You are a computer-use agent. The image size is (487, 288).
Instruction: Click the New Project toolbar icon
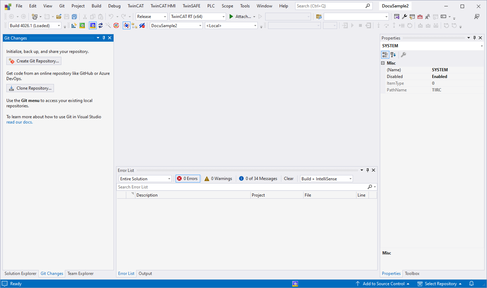(35, 17)
